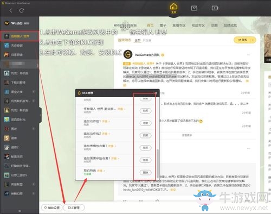Open 详情 link for 追加动作包1

(106, 121)
